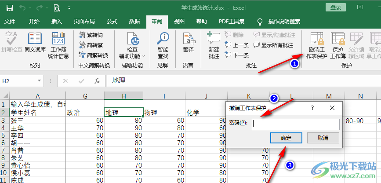Open the Formulas (公式) ribbon tab
381x183 pixels.
click(x=112, y=21)
